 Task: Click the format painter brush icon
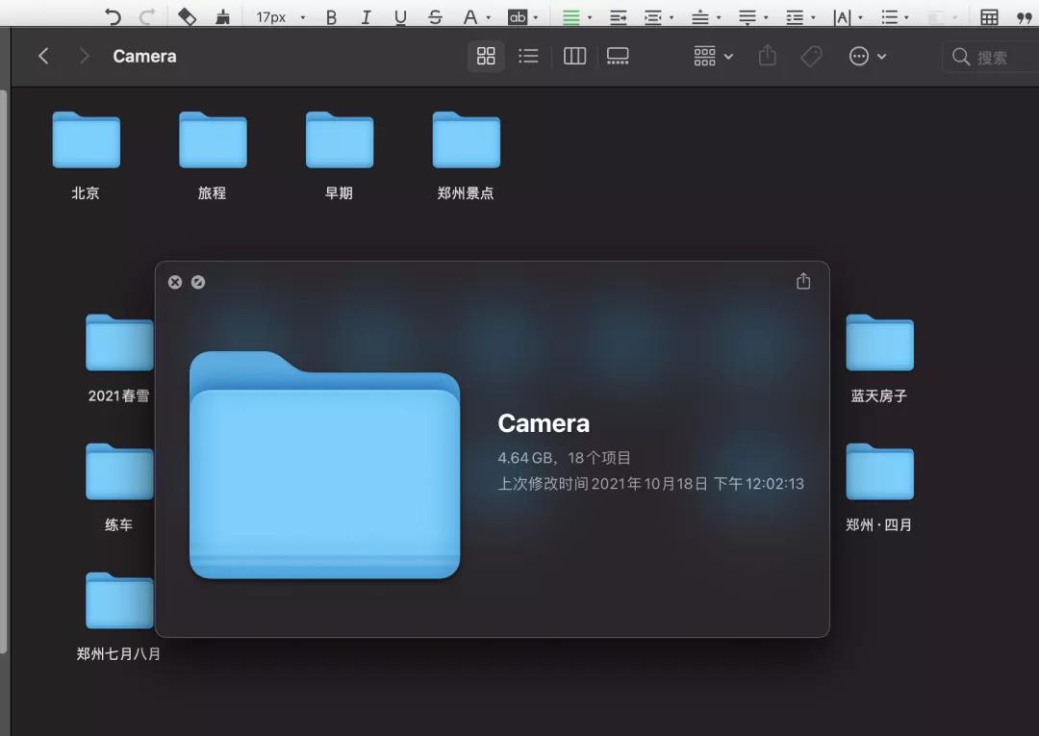click(223, 16)
